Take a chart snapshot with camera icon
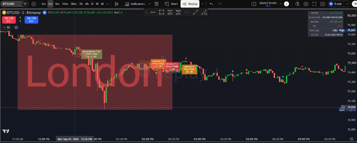357x143 pixels. (x=322, y=4)
